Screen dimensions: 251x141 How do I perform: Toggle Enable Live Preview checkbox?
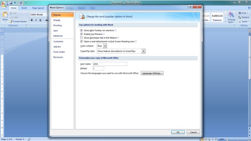point(82,34)
